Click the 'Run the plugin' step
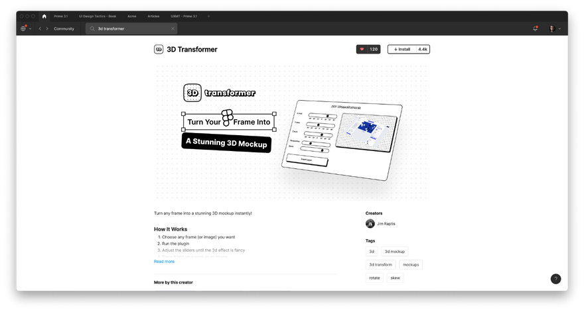The height and width of the screenshot is (312, 584). point(175,244)
